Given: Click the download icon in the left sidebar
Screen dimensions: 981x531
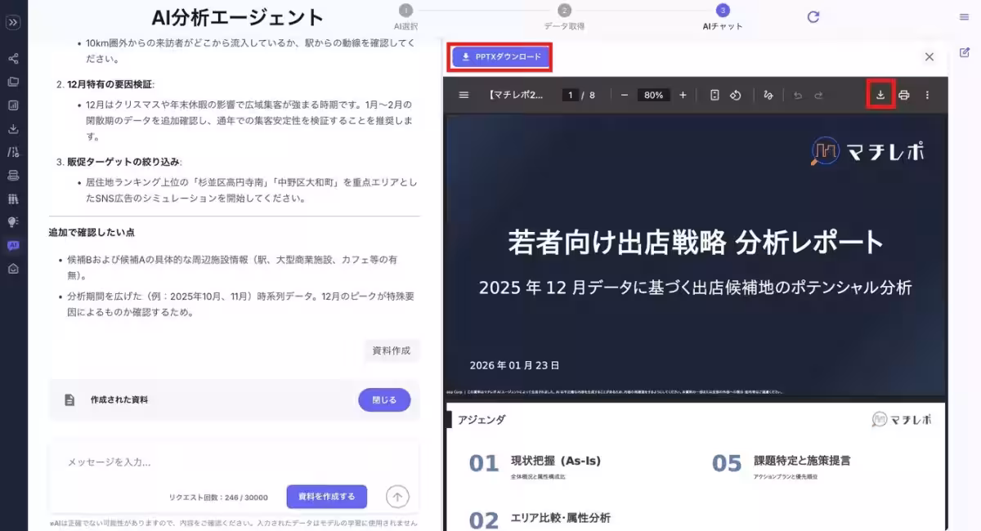Looking at the screenshot, I should click(12, 128).
